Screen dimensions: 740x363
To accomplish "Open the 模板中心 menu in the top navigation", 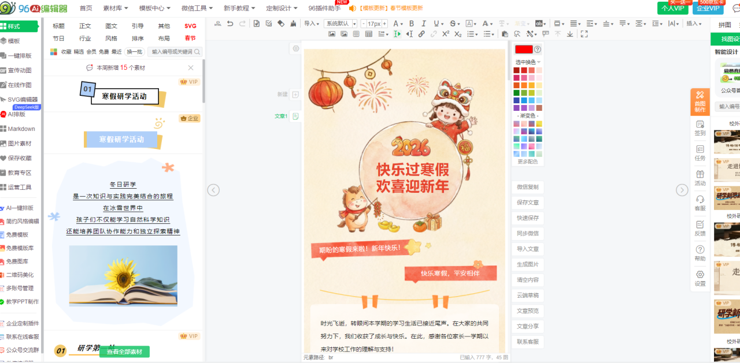I will point(155,8).
